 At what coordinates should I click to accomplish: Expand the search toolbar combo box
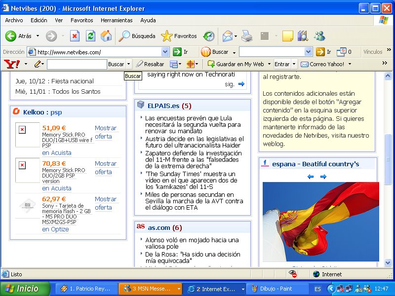click(308, 52)
